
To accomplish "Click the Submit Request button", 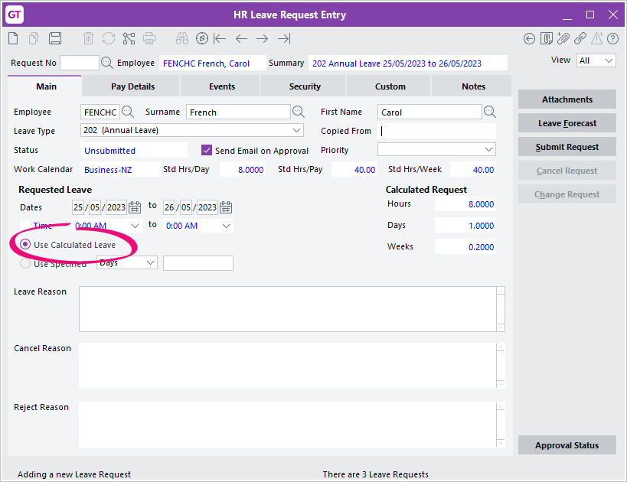I will tap(567, 147).
